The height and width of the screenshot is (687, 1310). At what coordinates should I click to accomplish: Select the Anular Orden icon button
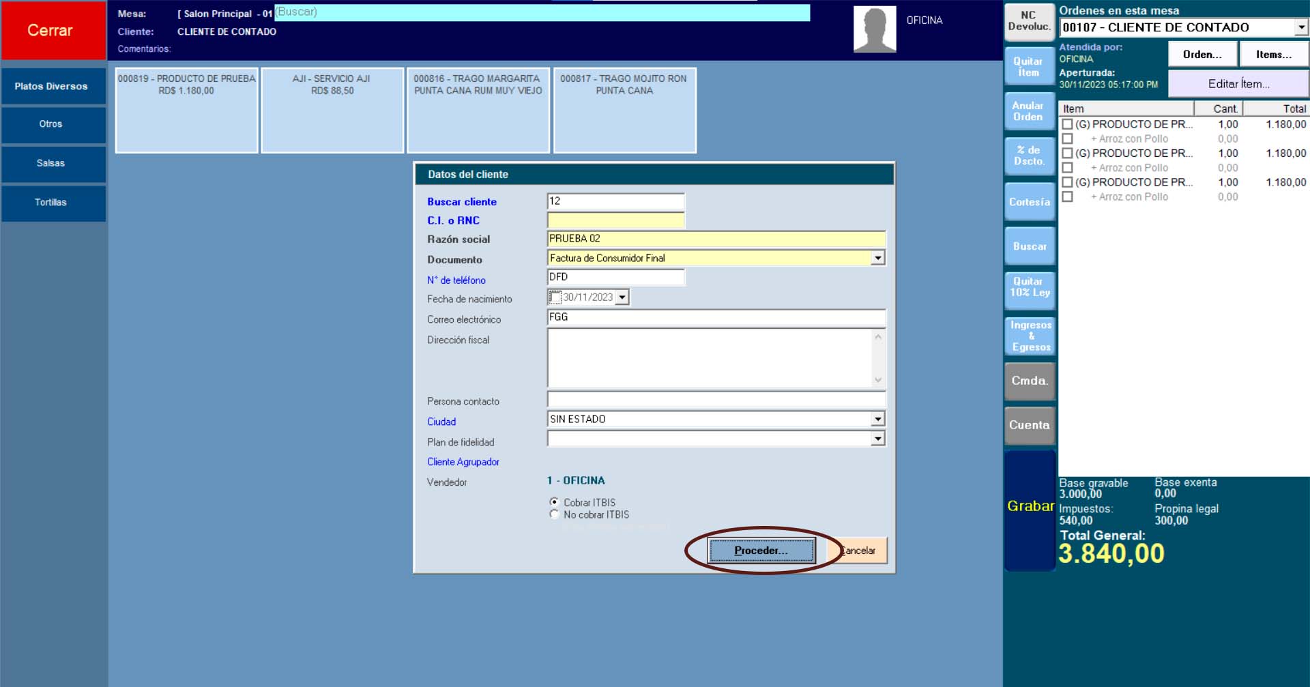tap(1029, 111)
